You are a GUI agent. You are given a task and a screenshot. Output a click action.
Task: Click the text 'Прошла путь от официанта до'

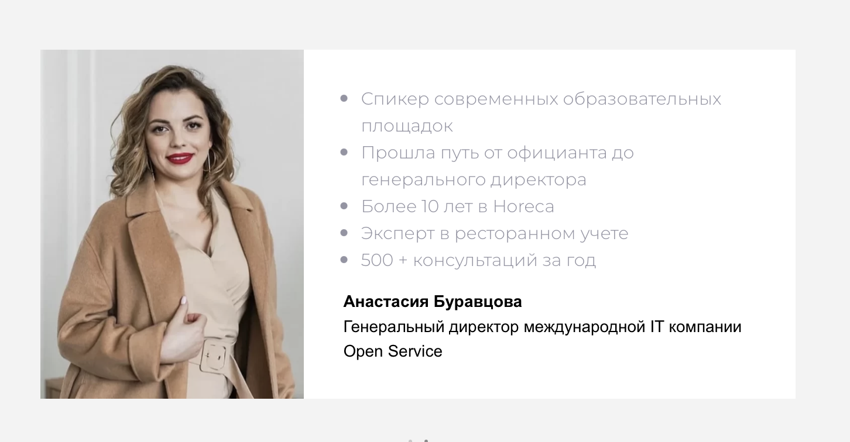point(498,153)
